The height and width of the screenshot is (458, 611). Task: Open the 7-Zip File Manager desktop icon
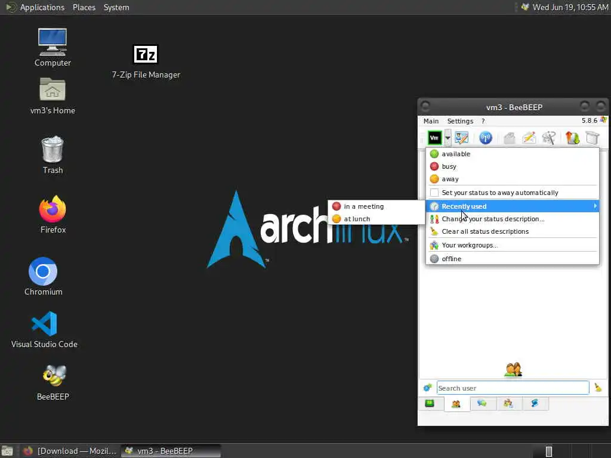(x=146, y=62)
